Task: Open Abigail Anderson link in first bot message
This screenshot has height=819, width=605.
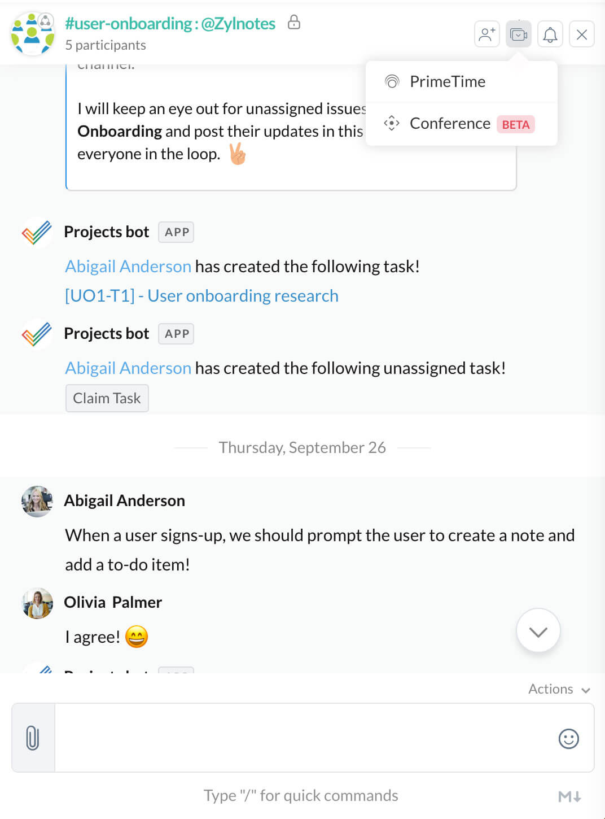Action: coord(128,267)
